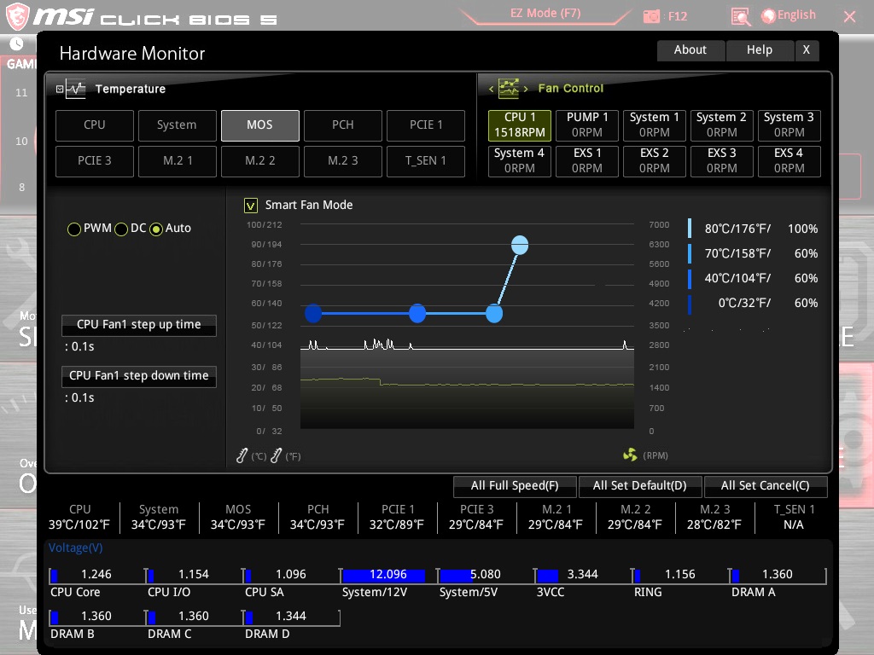
Task: Click the MSI dragon shield logo
Action: [17, 16]
